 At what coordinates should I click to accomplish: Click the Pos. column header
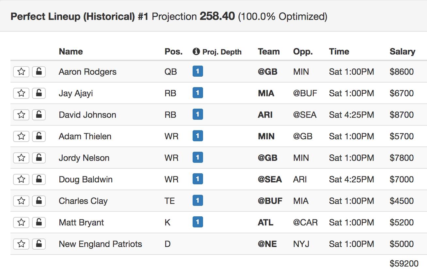coord(174,52)
